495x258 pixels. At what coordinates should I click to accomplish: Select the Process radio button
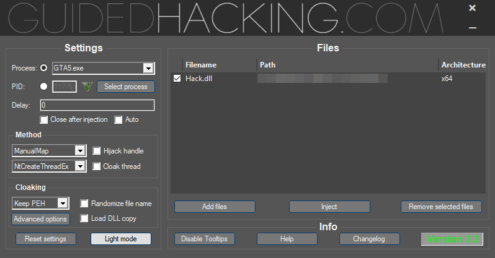(x=44, y=67)
